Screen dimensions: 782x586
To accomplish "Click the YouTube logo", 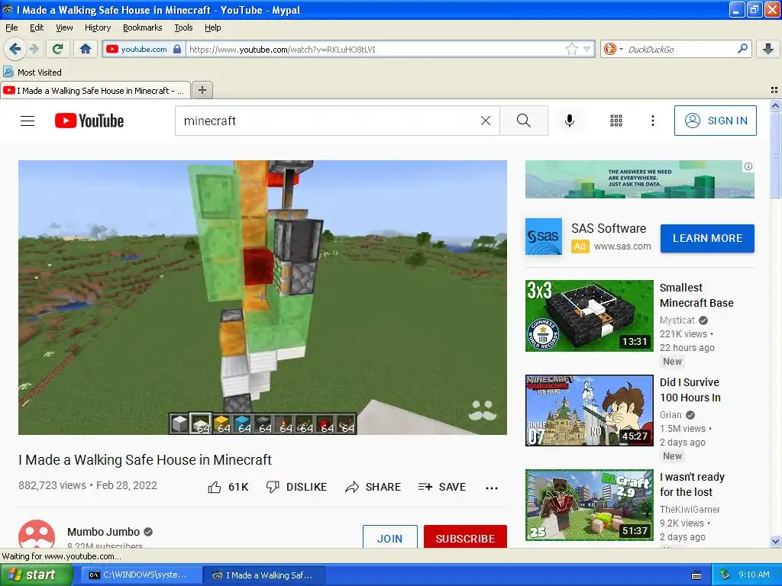I will point(89,121).
